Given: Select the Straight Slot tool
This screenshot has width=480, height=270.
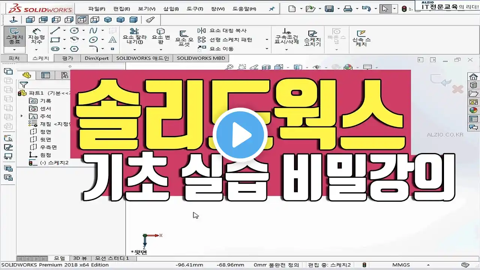Looking at the screenshot, I should point(55,49).
